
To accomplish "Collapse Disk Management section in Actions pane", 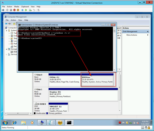I will [148, 31].
